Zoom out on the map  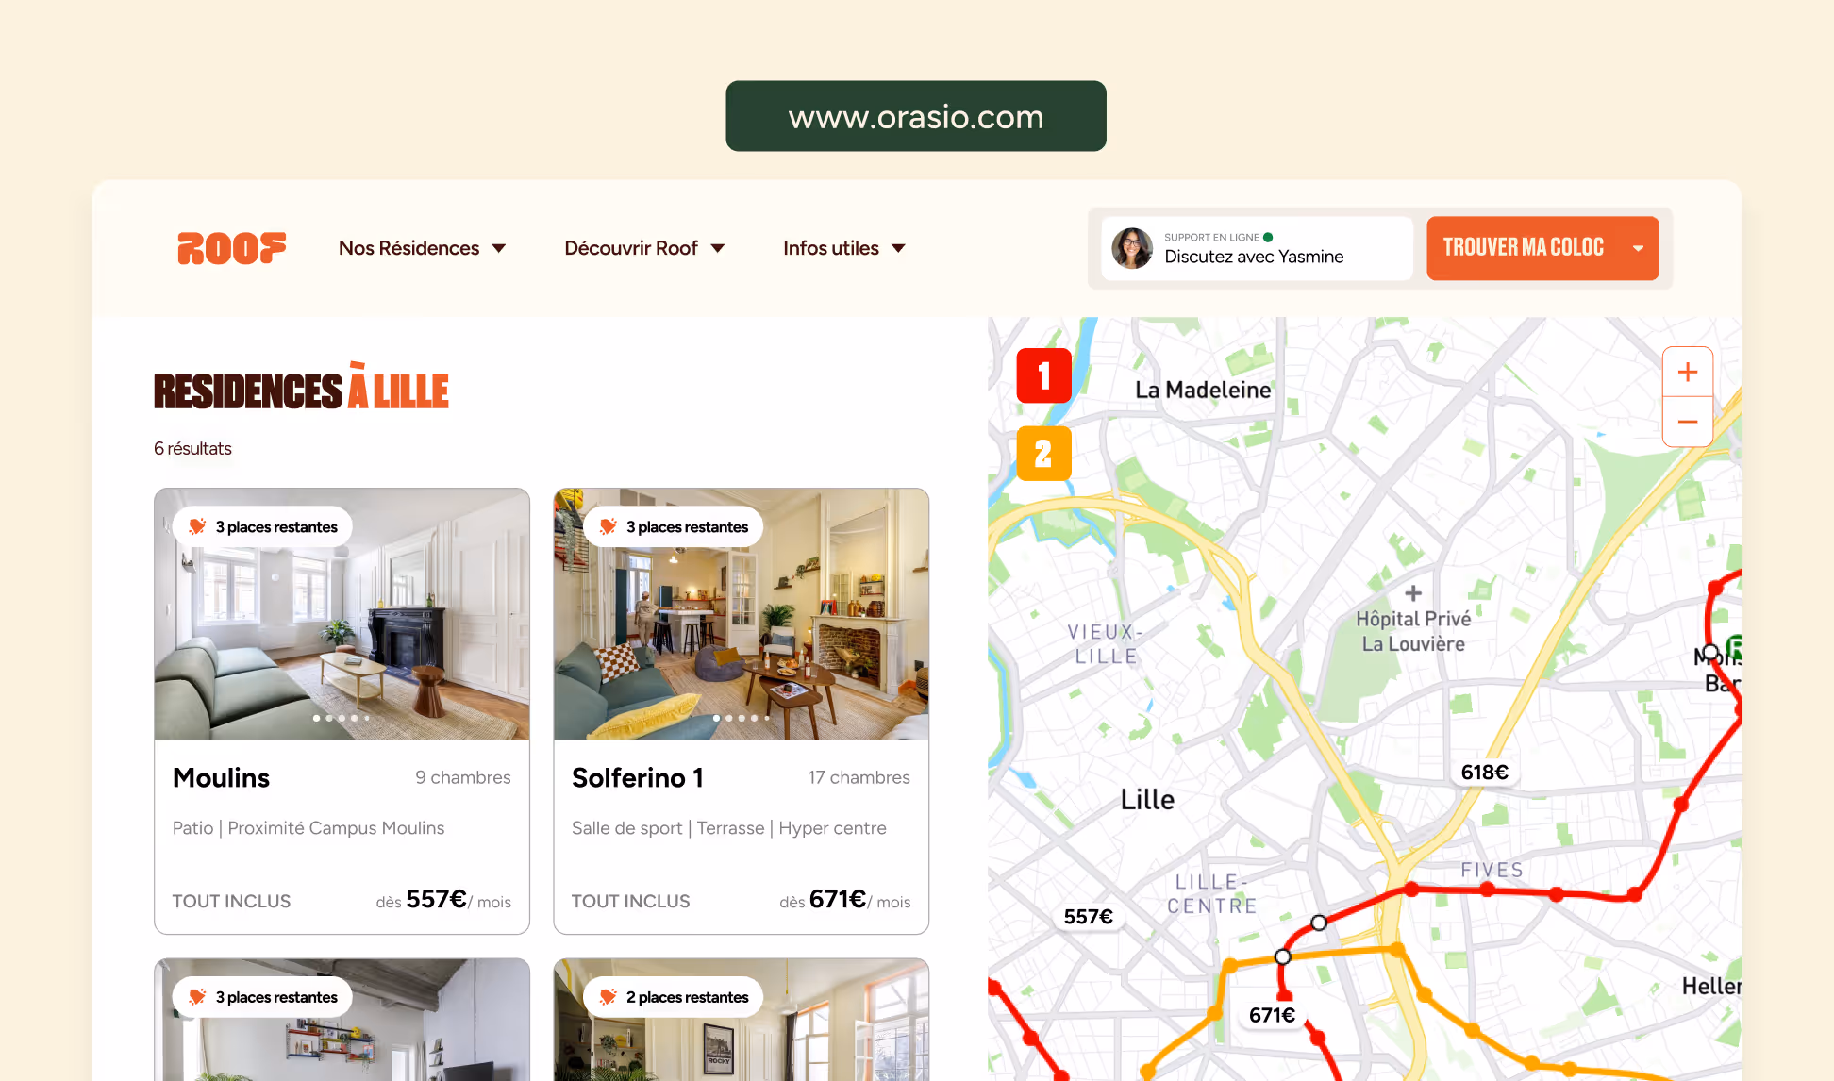pyautogui.click(x=1687, y=422)
